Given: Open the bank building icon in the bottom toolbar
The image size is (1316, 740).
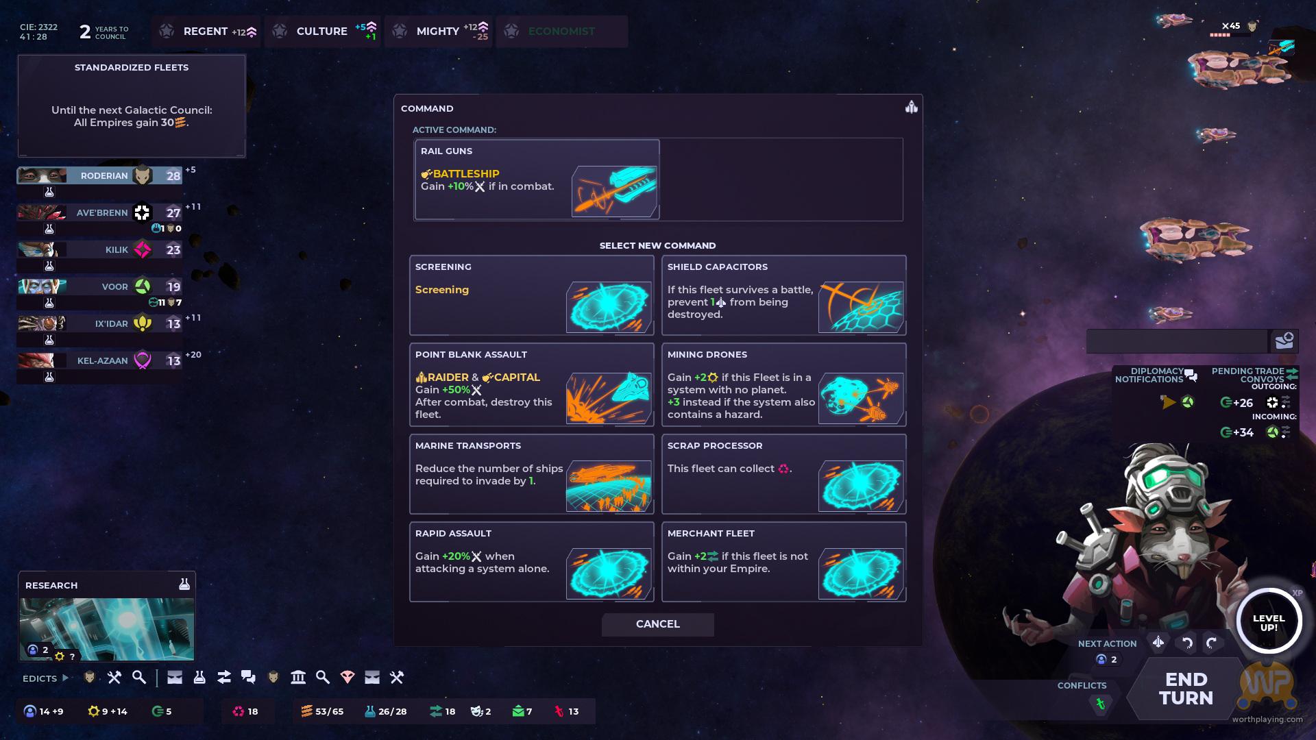Looking at the screenshot, I should coord(298,678).
